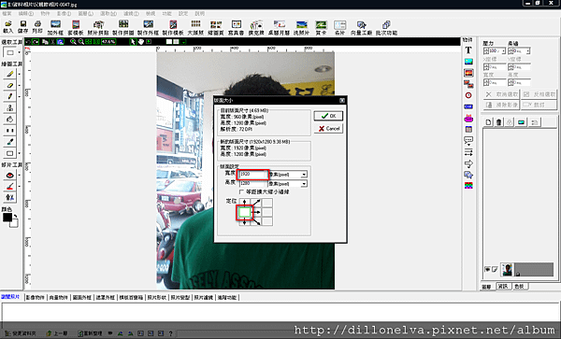Screen dimensions: 561x339
Task: Select the text T tool in the object bar
Action: pos(468,50)
